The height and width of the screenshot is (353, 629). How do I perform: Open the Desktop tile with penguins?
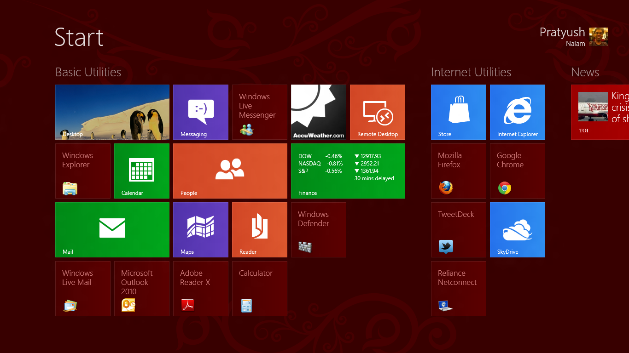tap(112, 112)
